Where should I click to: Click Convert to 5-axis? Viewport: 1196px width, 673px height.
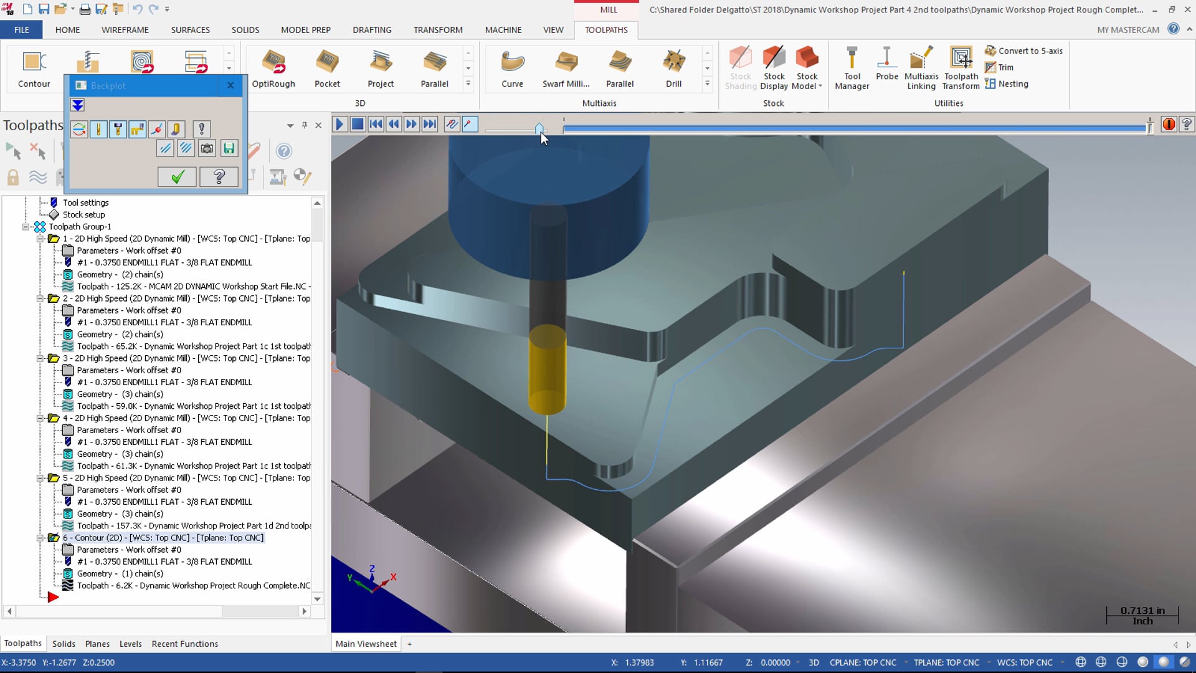point(1024,51)
